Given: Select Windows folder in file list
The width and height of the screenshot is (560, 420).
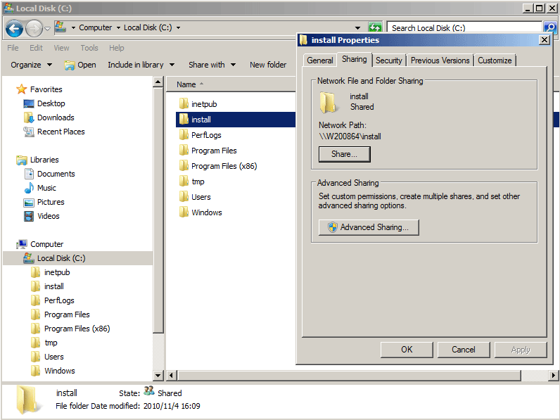Looking at the screenshot, I should (x=201, y=212).
